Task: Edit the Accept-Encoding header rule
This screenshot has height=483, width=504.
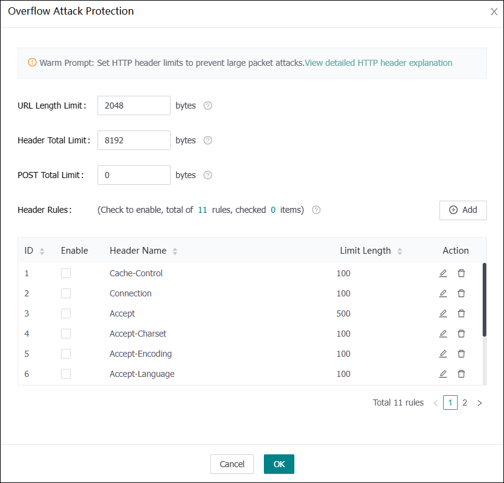Action: pos(443,354)
